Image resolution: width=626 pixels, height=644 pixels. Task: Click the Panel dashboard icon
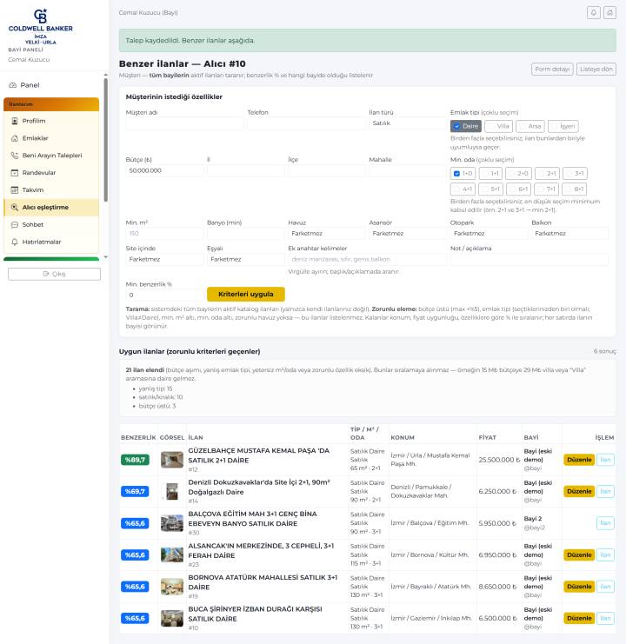click(13, 85)
